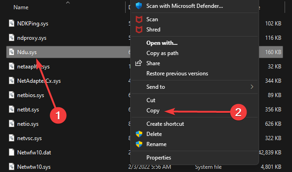
Task: Choose Restore previous versions
Action: [x=177, y=74]
